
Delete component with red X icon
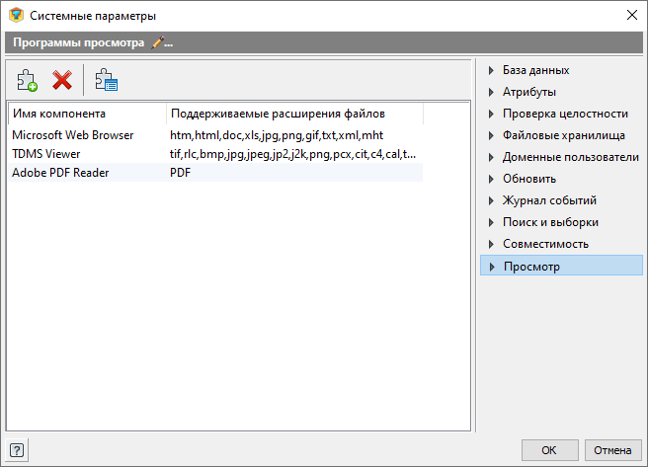[62, 80]
